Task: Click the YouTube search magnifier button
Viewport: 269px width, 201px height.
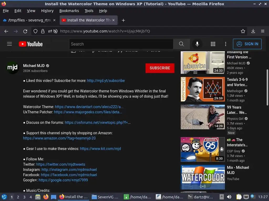Action: [181, 44]
